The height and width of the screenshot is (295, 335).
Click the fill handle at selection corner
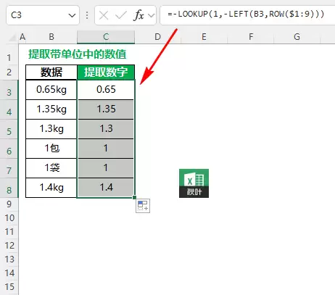[134, 197]
